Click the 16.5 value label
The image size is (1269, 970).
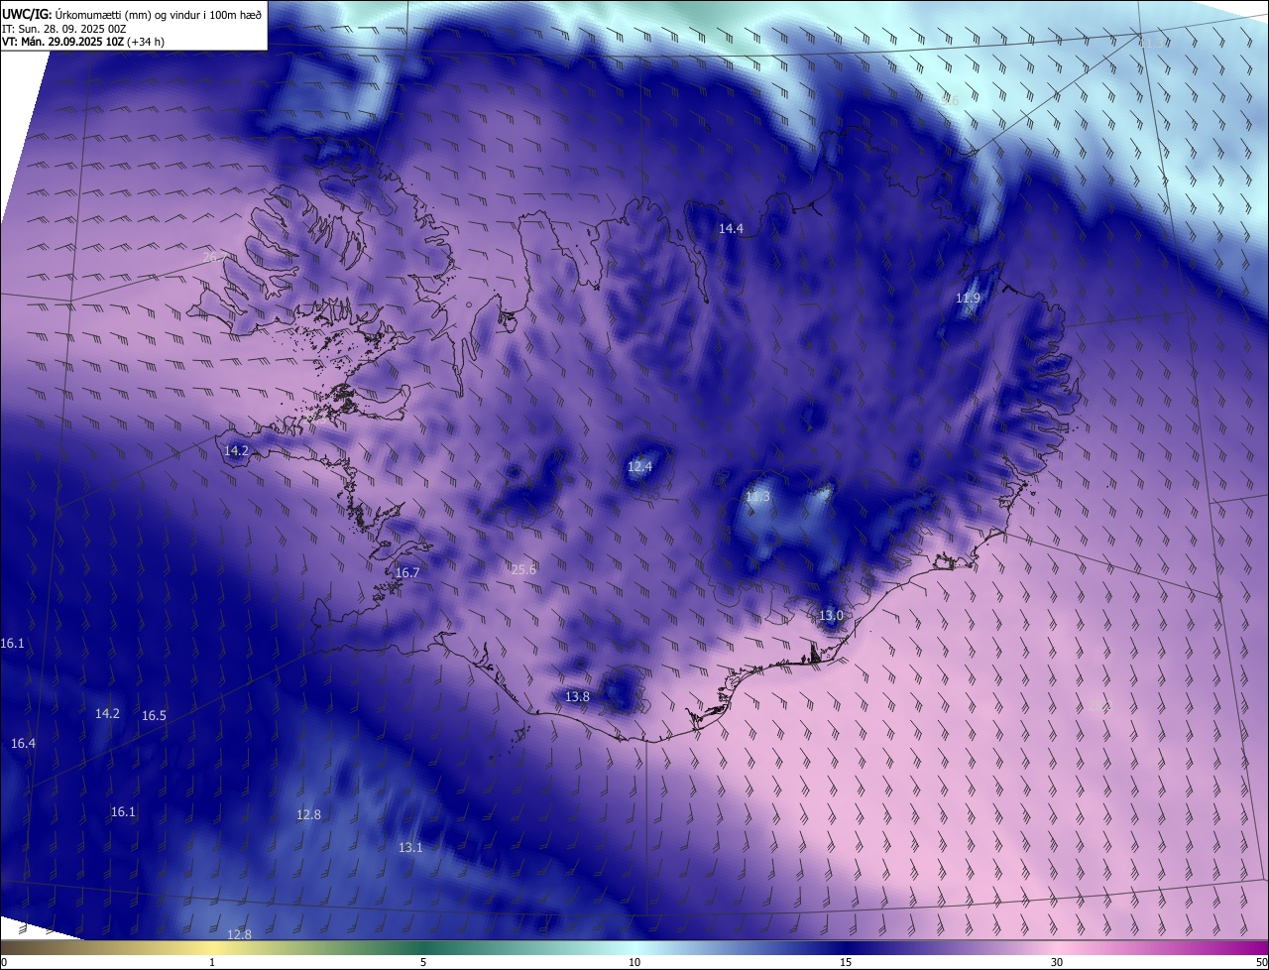click(154, 716)
